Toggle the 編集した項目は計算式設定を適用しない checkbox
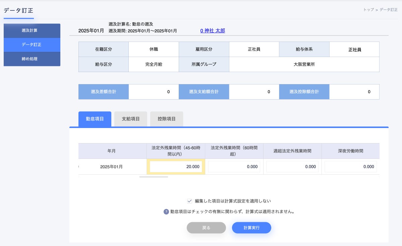The image size is (402, 246). tap(190, 201)
